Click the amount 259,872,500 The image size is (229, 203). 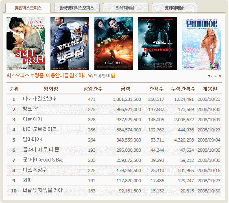tap(129, 160)
